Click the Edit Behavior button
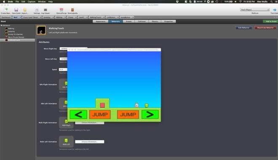 (243, 28)
